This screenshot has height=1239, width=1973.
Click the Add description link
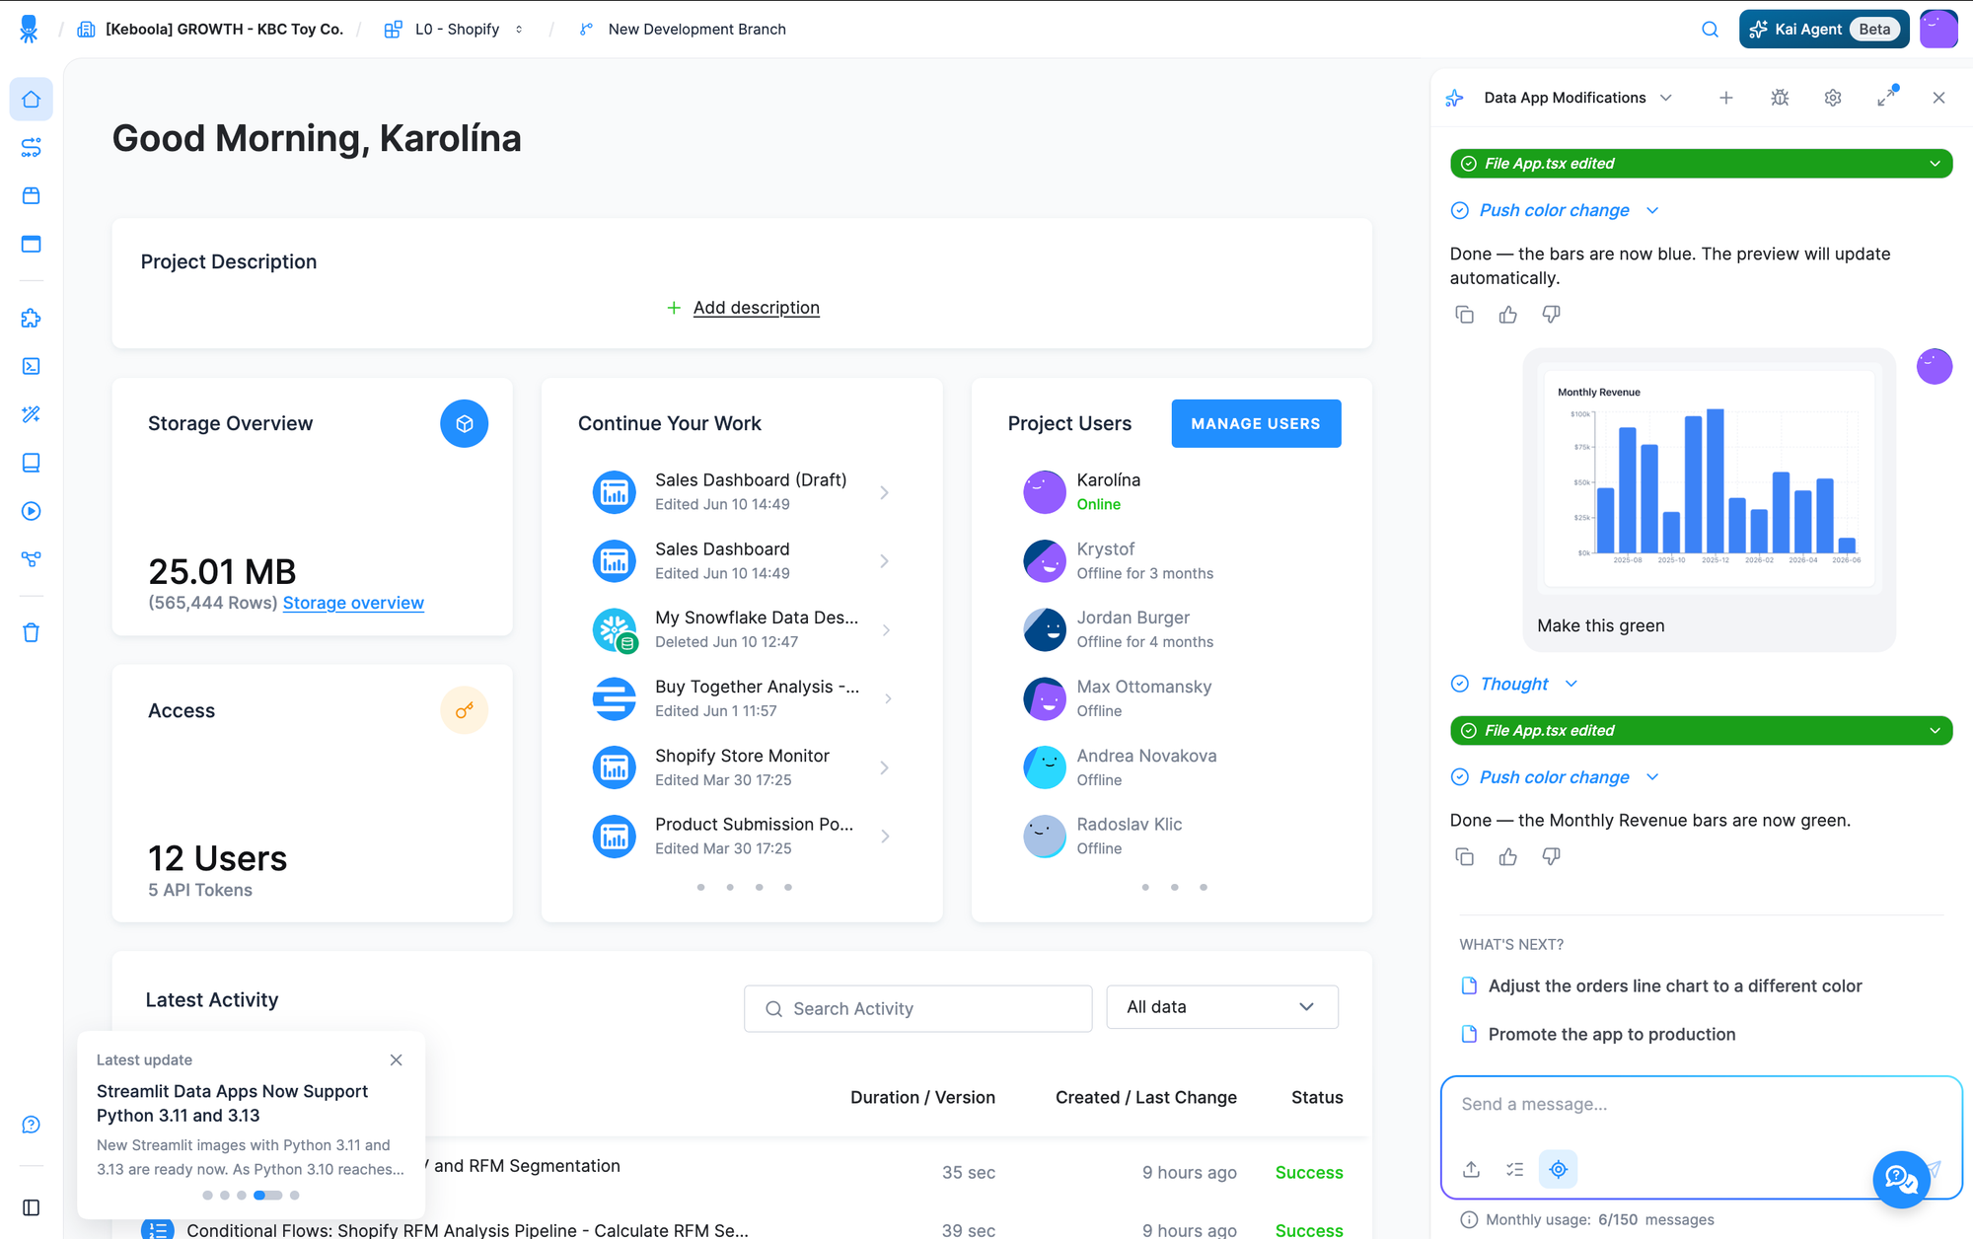coord(756,308)
